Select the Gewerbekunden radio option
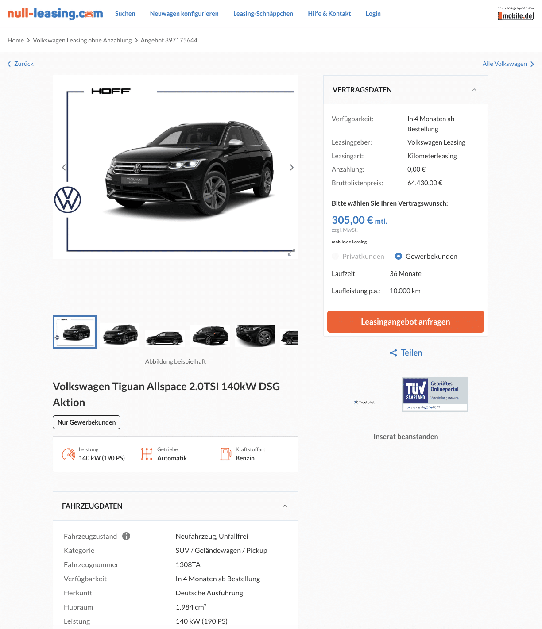Viewport: 542px width, 629px height. pyautogui.click(x=399, y=256)
